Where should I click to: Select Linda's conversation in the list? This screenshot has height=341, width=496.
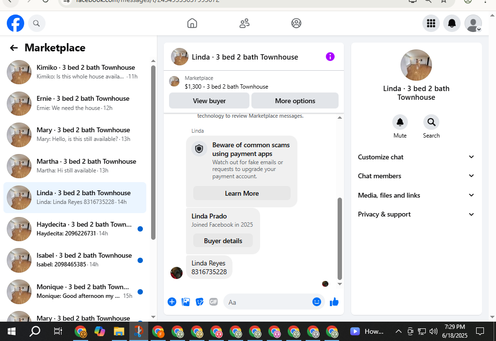pos(75,198)
